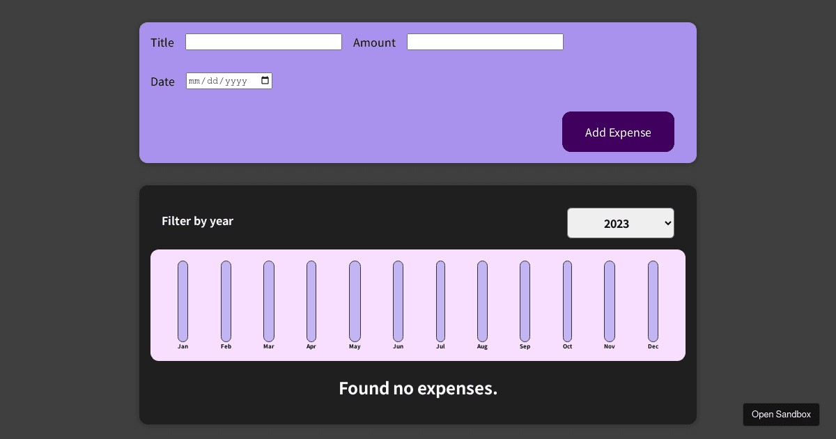
Task: Click the Jan chart bar
Action: point(183,301)
